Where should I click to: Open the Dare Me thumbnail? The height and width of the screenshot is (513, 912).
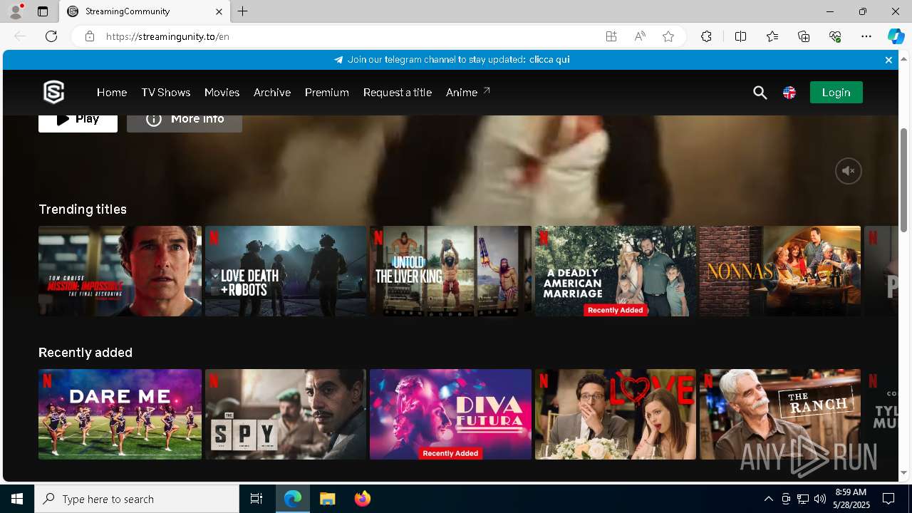coord(120,414)
